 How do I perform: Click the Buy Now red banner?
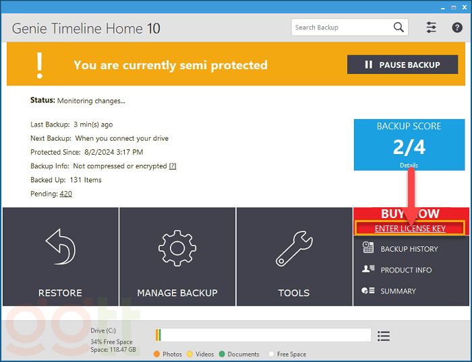[x=384, y=214]
